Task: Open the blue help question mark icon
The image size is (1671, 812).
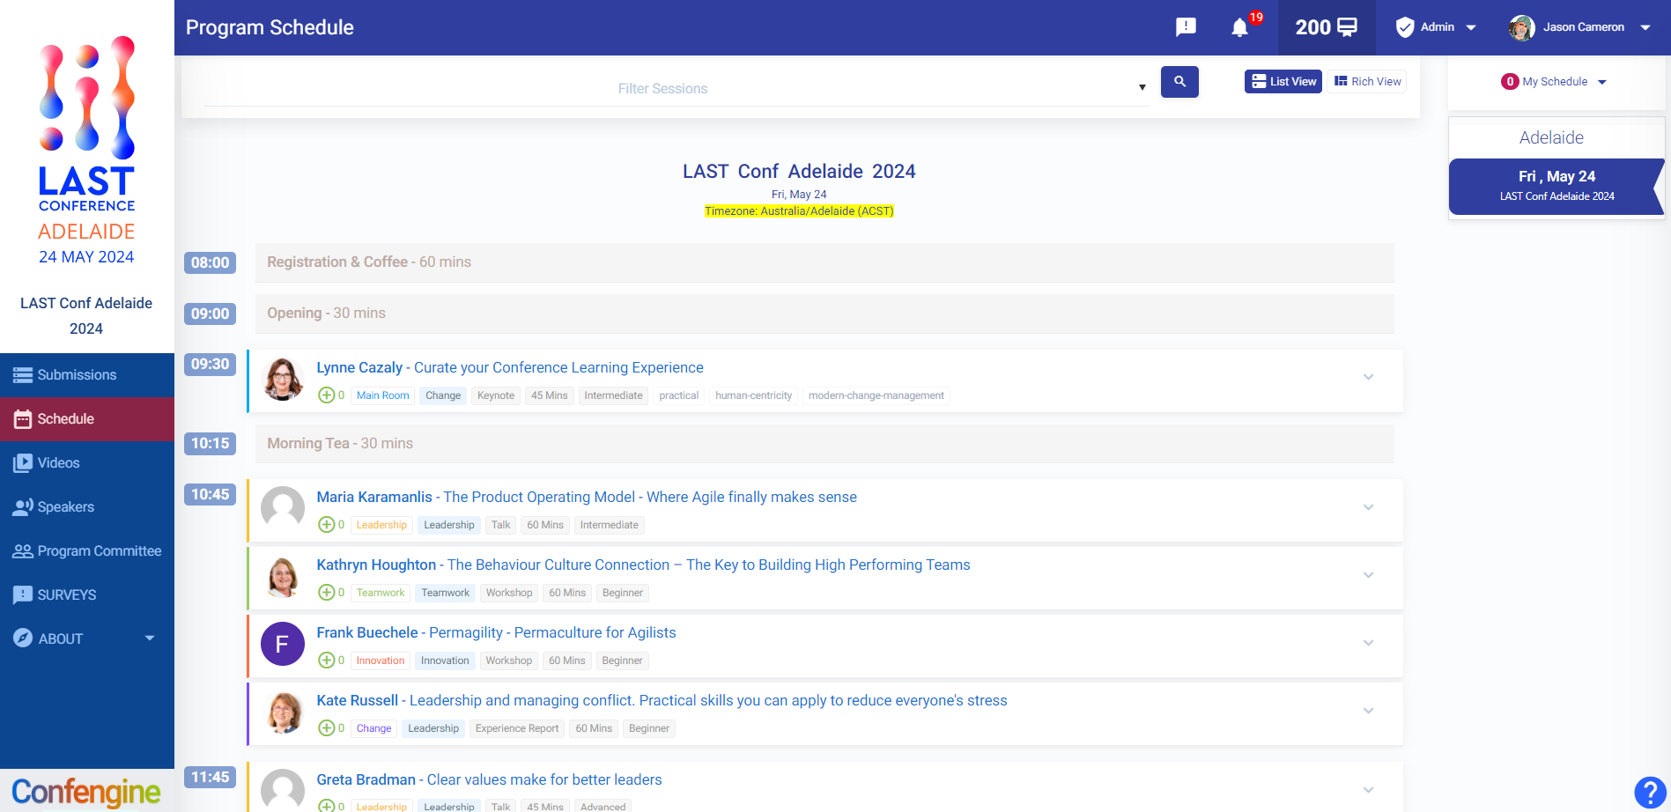Action: (1650, 792)
